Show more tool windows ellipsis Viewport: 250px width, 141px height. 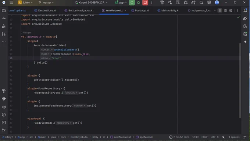point(4,42)
